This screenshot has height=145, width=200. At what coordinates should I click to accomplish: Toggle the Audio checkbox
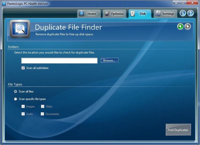[23, 114]
